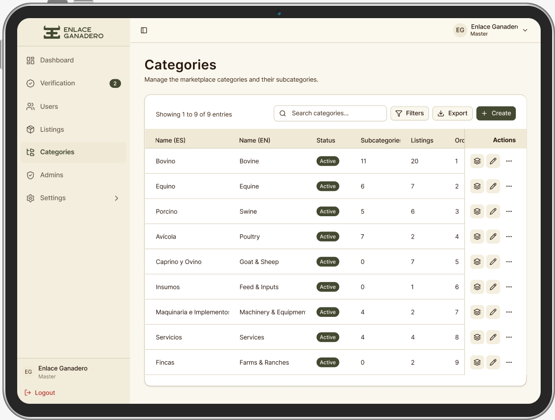Click the Swine name cell
Image resolution: width=555 pixels, height=420 pixels.
(248, 211)
